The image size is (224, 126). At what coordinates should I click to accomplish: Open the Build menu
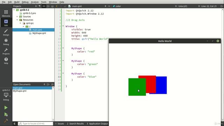(17, 2)
